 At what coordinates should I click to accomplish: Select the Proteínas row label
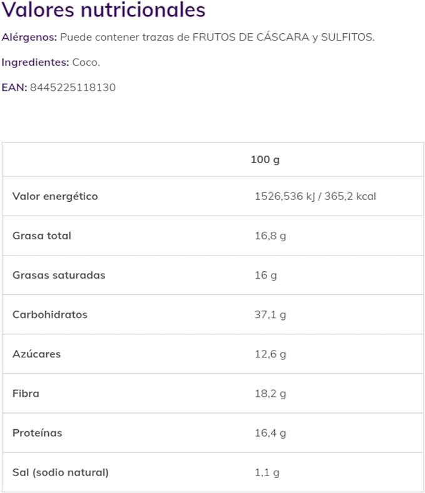(x=37, y=433)
